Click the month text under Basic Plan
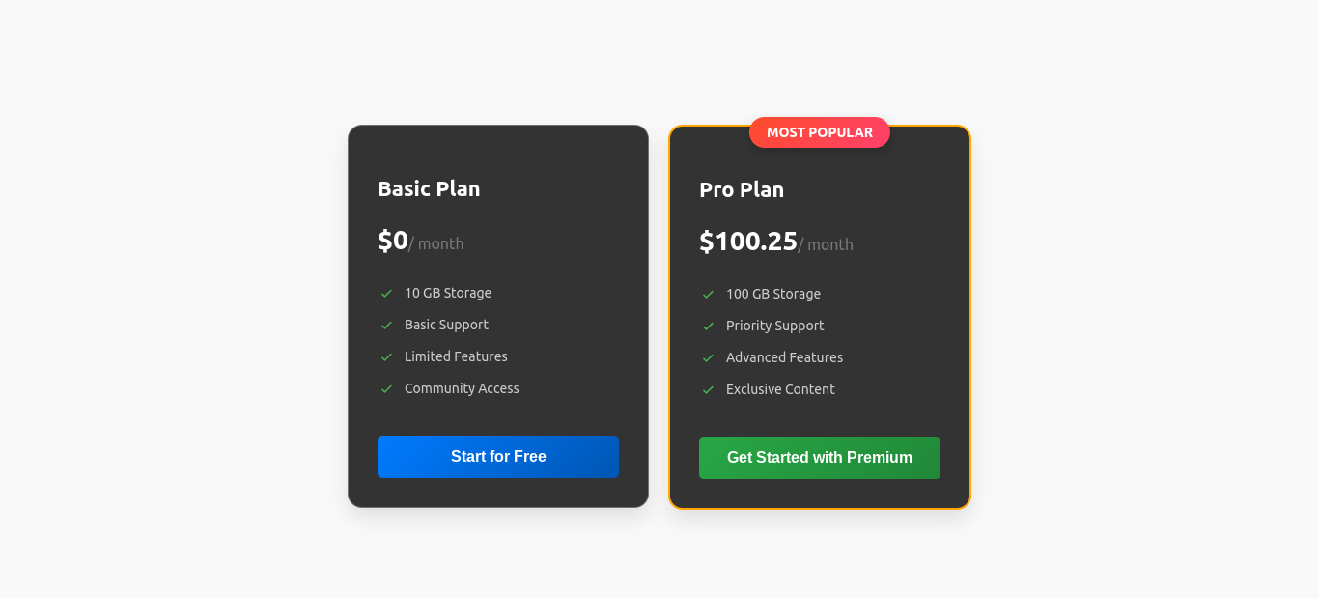1319x598 pixels. pyautogui.click(x=436, y=243)
